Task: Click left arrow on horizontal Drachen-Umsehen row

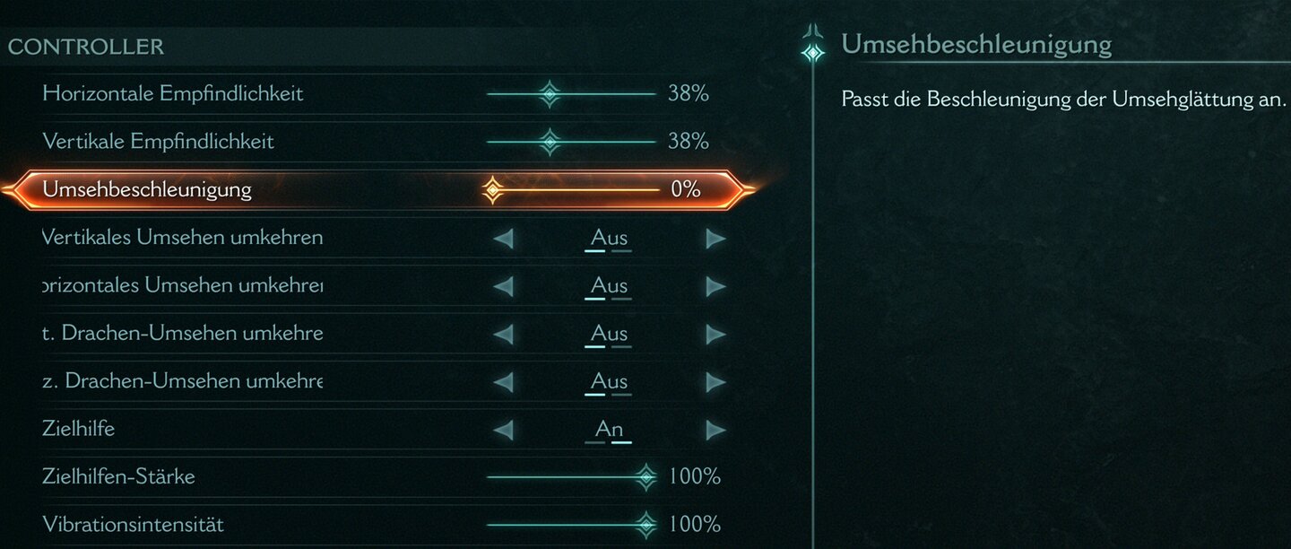Action: [x=504, y=382]
